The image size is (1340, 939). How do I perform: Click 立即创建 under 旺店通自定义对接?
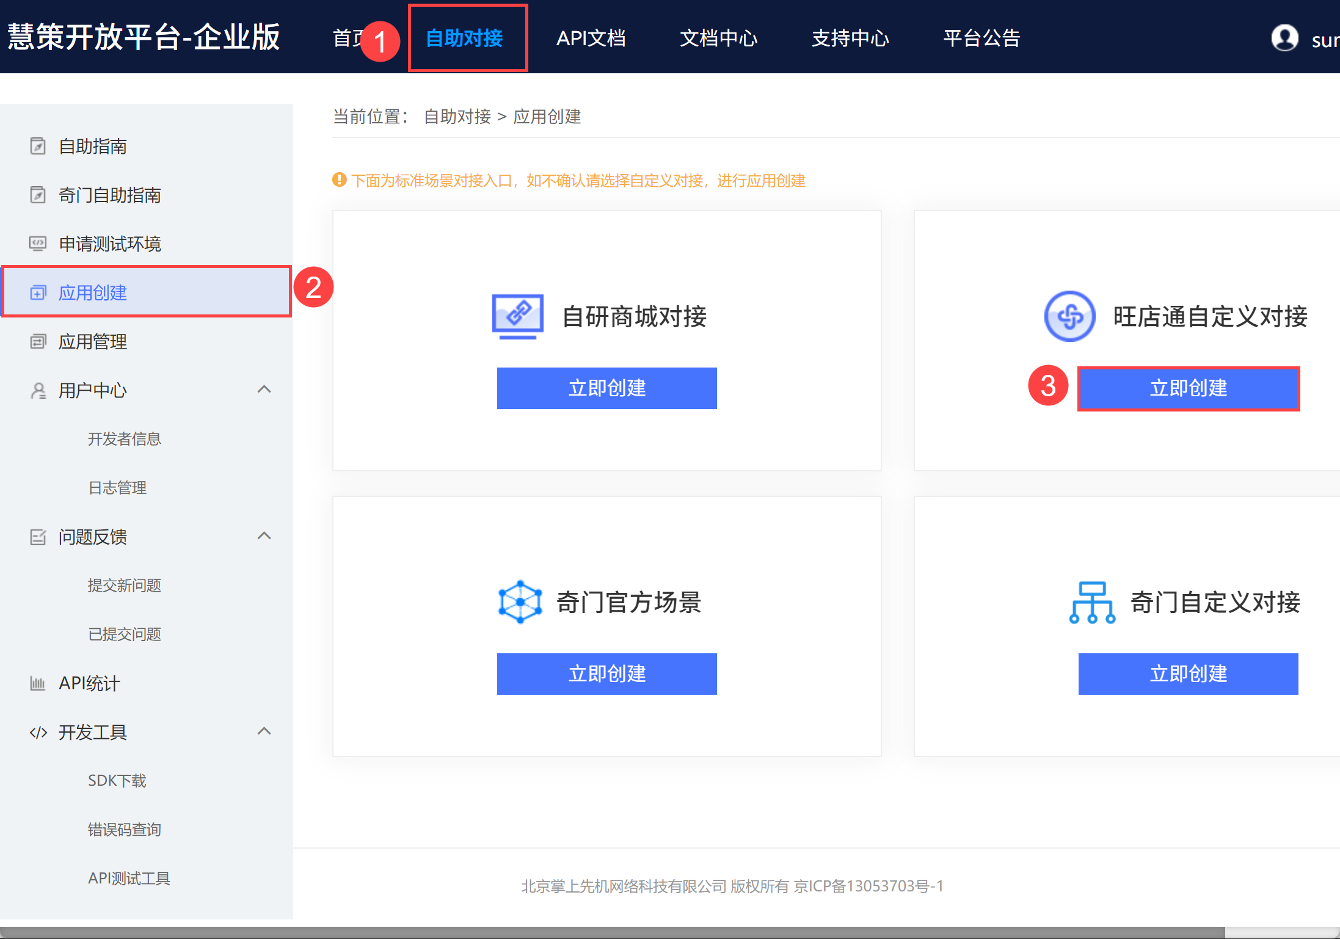1189,388
